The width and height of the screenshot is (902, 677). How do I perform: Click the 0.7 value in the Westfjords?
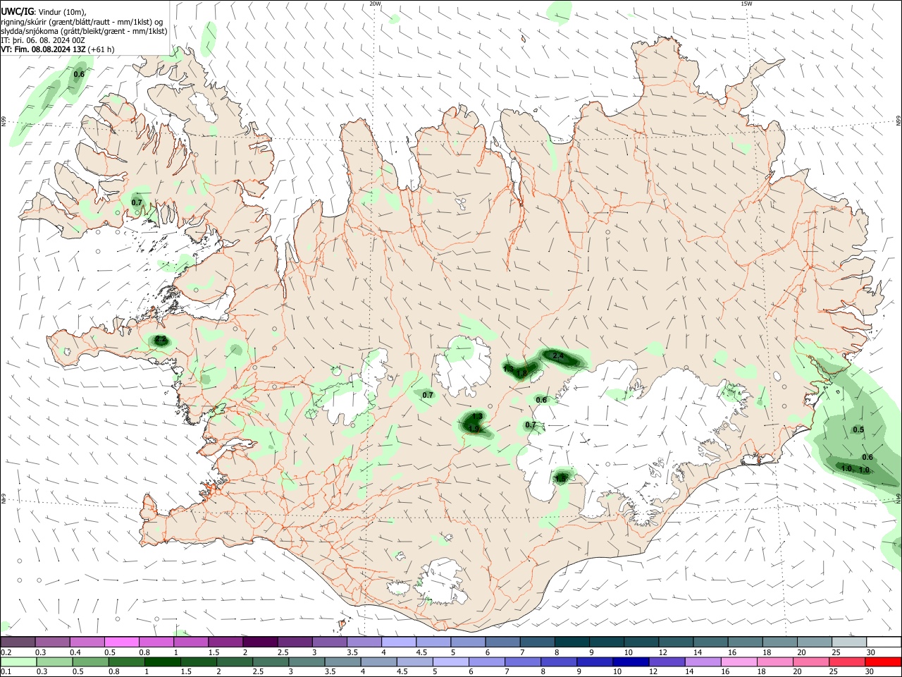(x=137, y=202)
